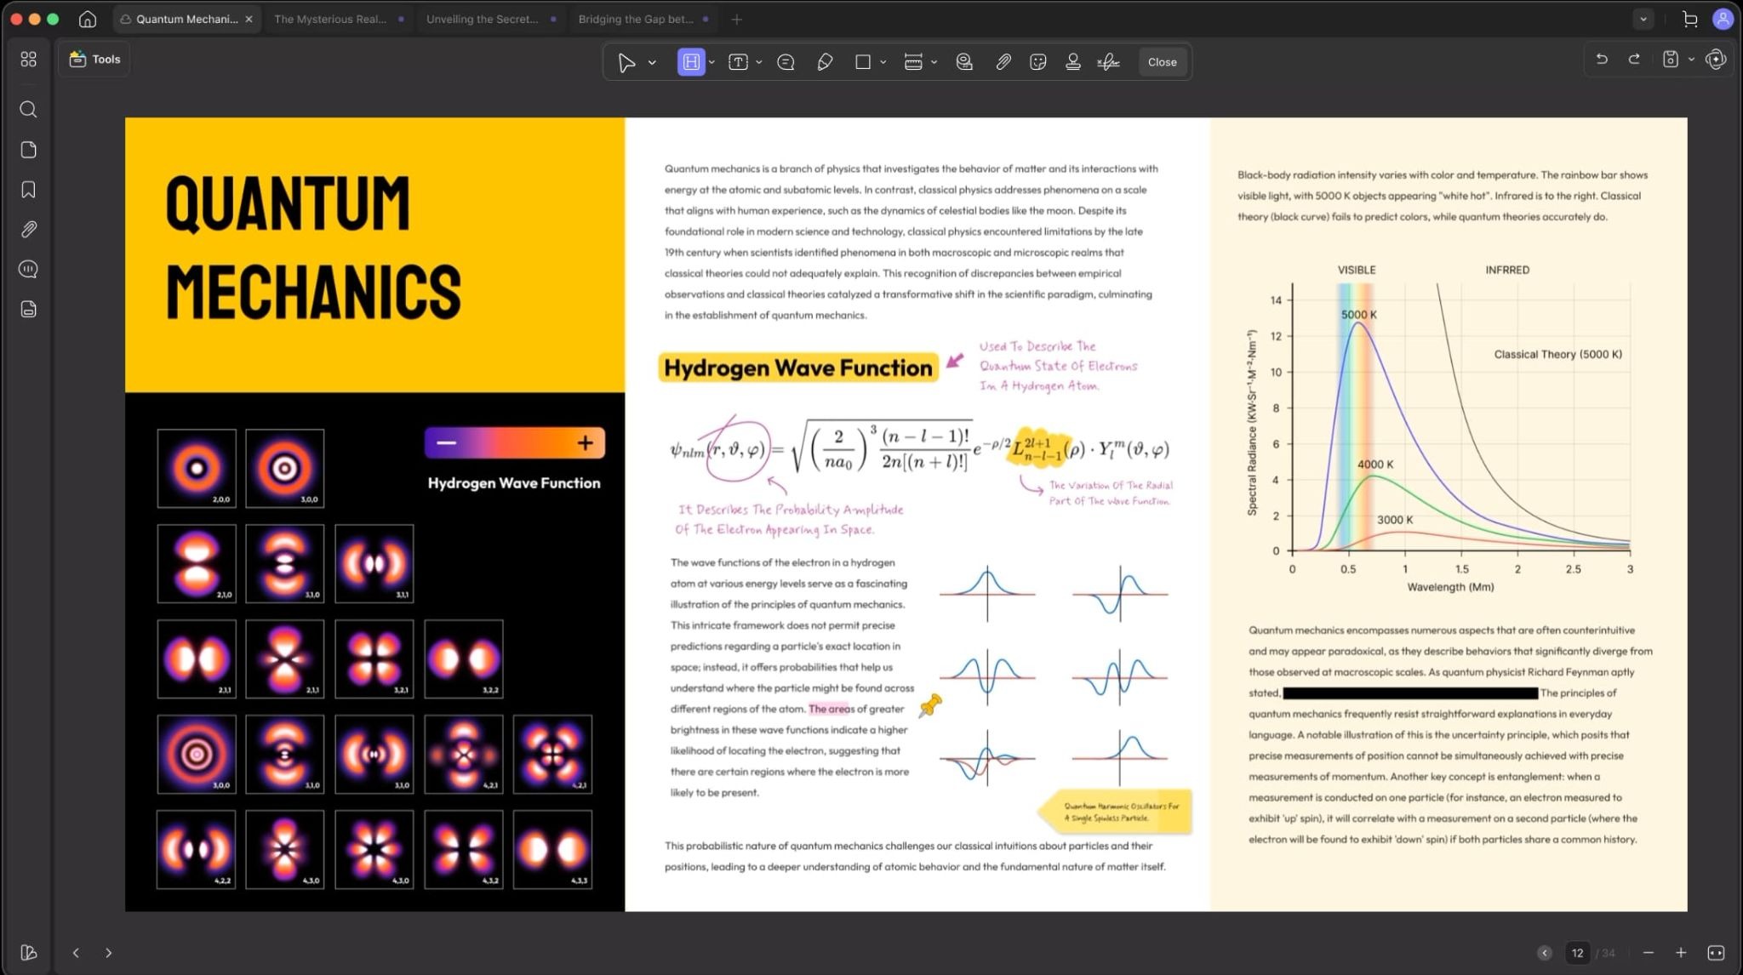Click the attachment paperclip toolbar icon
Viewport: 1743px width, 975px height.
pyautogui.click(x=1003, y=62)
